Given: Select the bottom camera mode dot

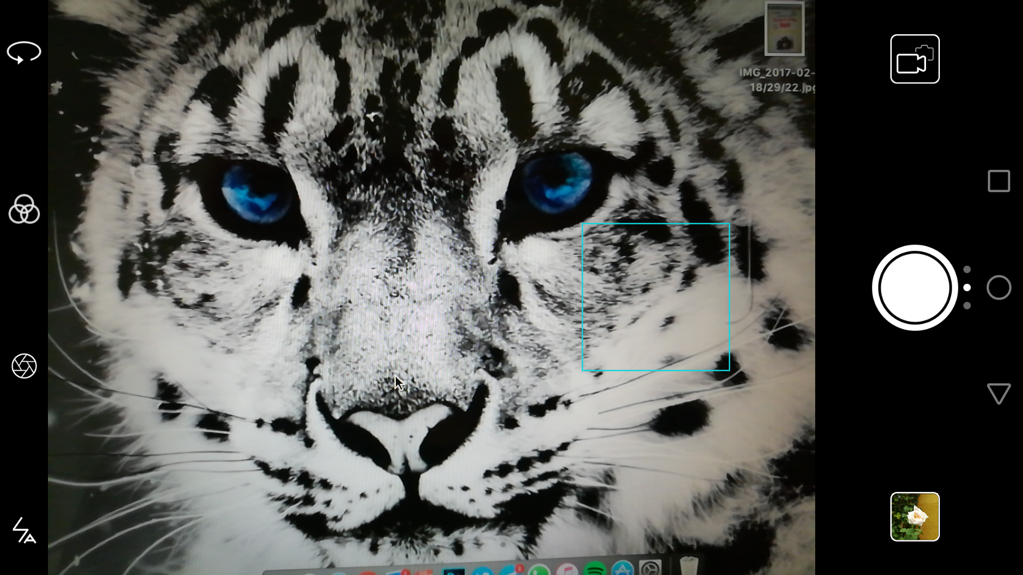Looking at the screenshot, I should (967, 306).
